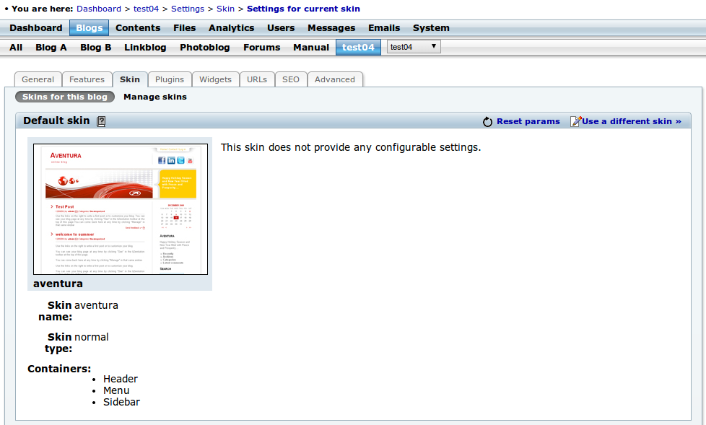Click the Reset params link
Viewport: 706px width, 425px height.
pyautogui.click(x=528, y=121)
